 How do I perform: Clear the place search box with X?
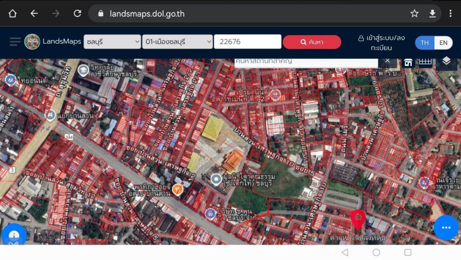click(387, 61)
